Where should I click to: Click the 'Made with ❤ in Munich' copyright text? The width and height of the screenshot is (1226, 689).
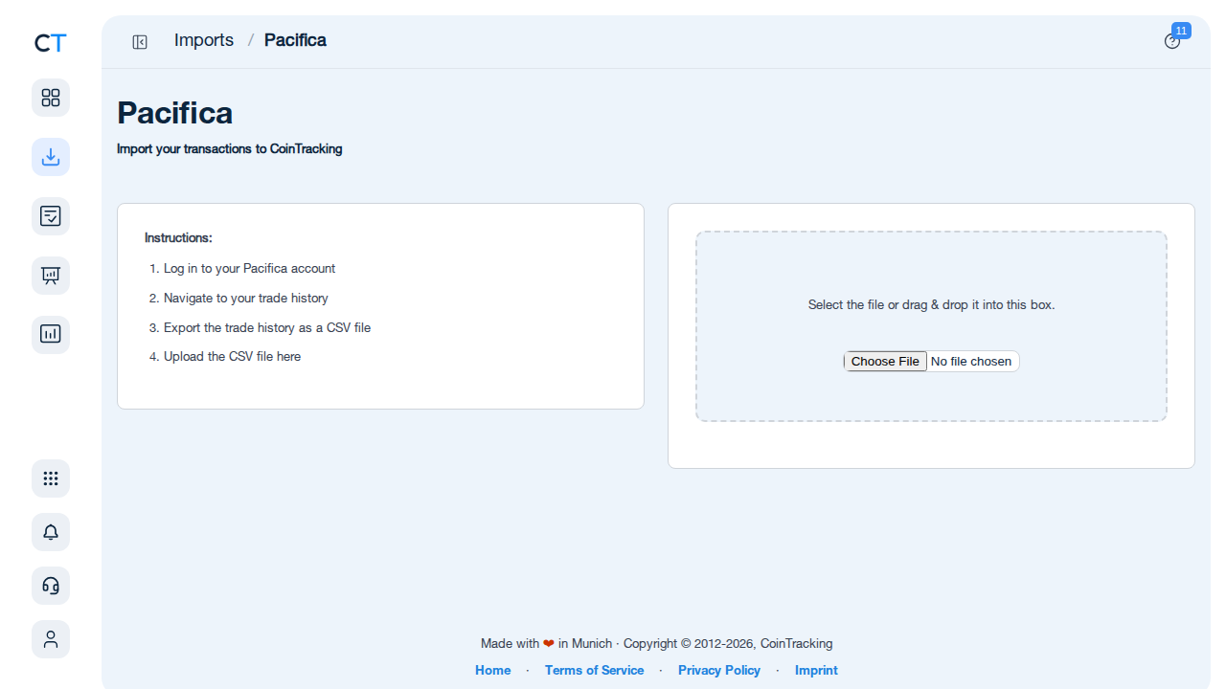point(657,644)
